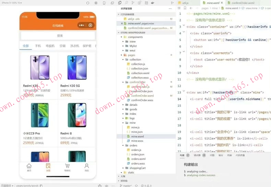
Task: Open collection.wxss in file tree
Action: tap(140, 78)
